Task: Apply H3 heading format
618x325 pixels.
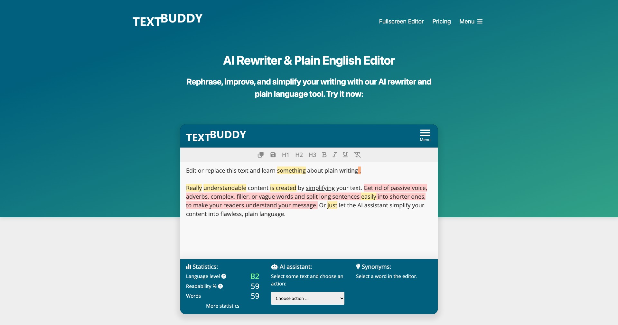Action: [x=312, y=155]
